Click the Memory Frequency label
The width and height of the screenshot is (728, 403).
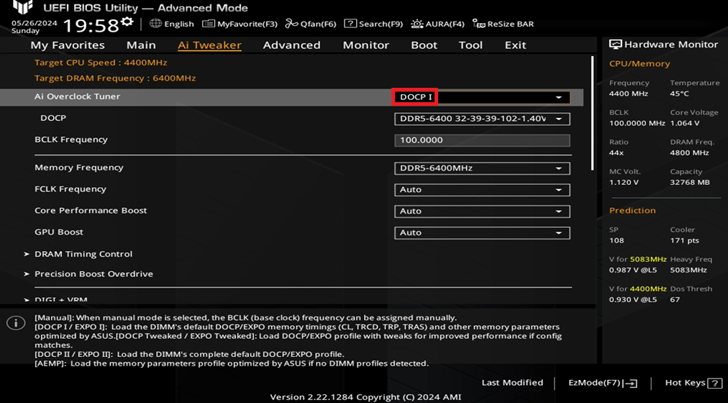pyautogui.click(x=79, y=168)
